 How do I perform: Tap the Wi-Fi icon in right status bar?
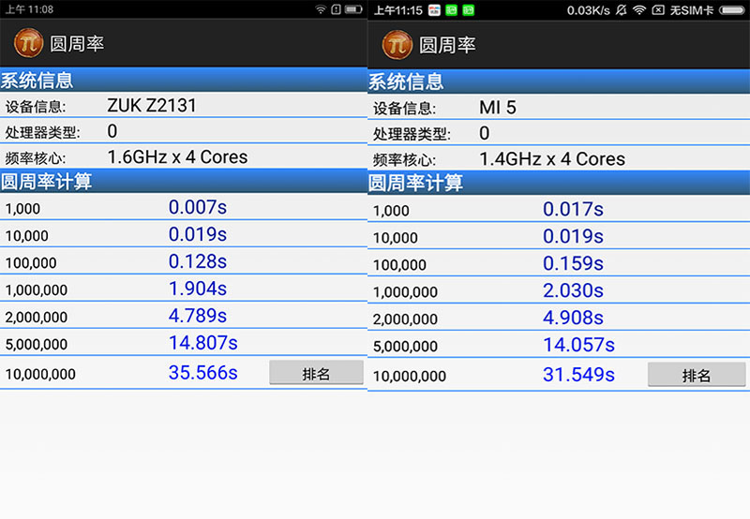click(639, 10)
